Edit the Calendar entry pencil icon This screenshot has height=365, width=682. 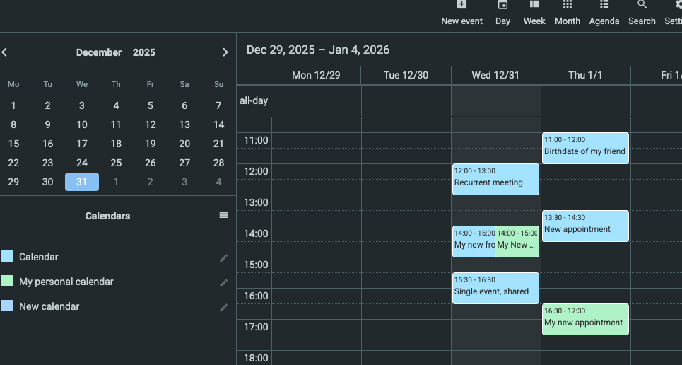[x=224, y=257]
